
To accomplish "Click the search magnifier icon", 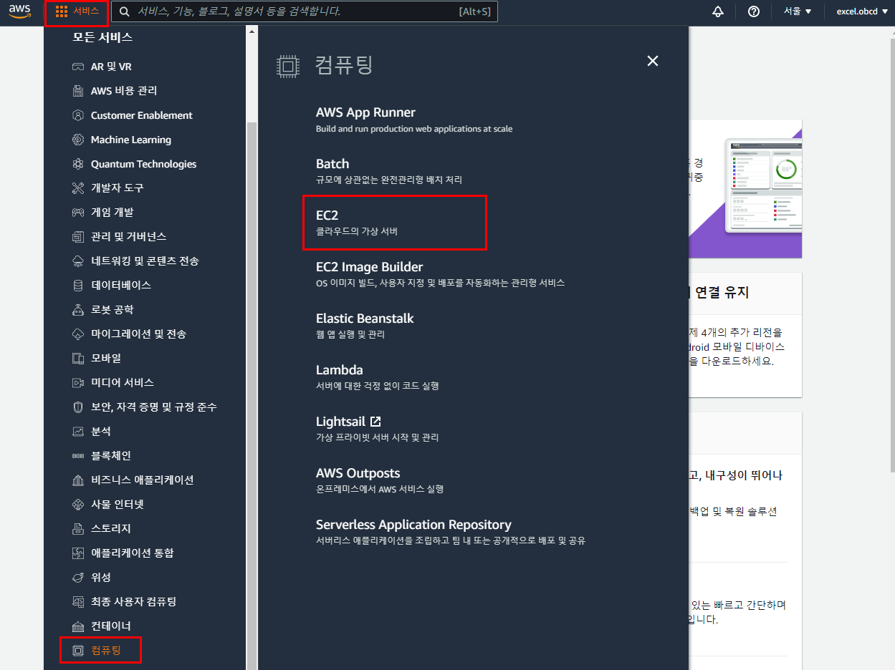I will 125,11.
